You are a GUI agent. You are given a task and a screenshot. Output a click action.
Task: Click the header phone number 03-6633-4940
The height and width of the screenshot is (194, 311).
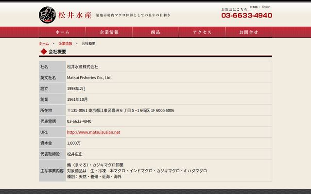(247, 15)
